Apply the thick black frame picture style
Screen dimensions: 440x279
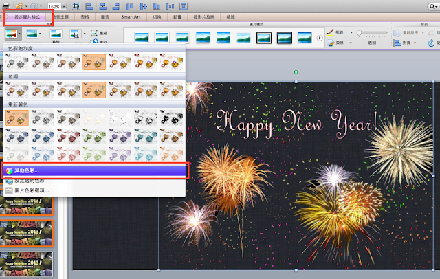point(284,38)
